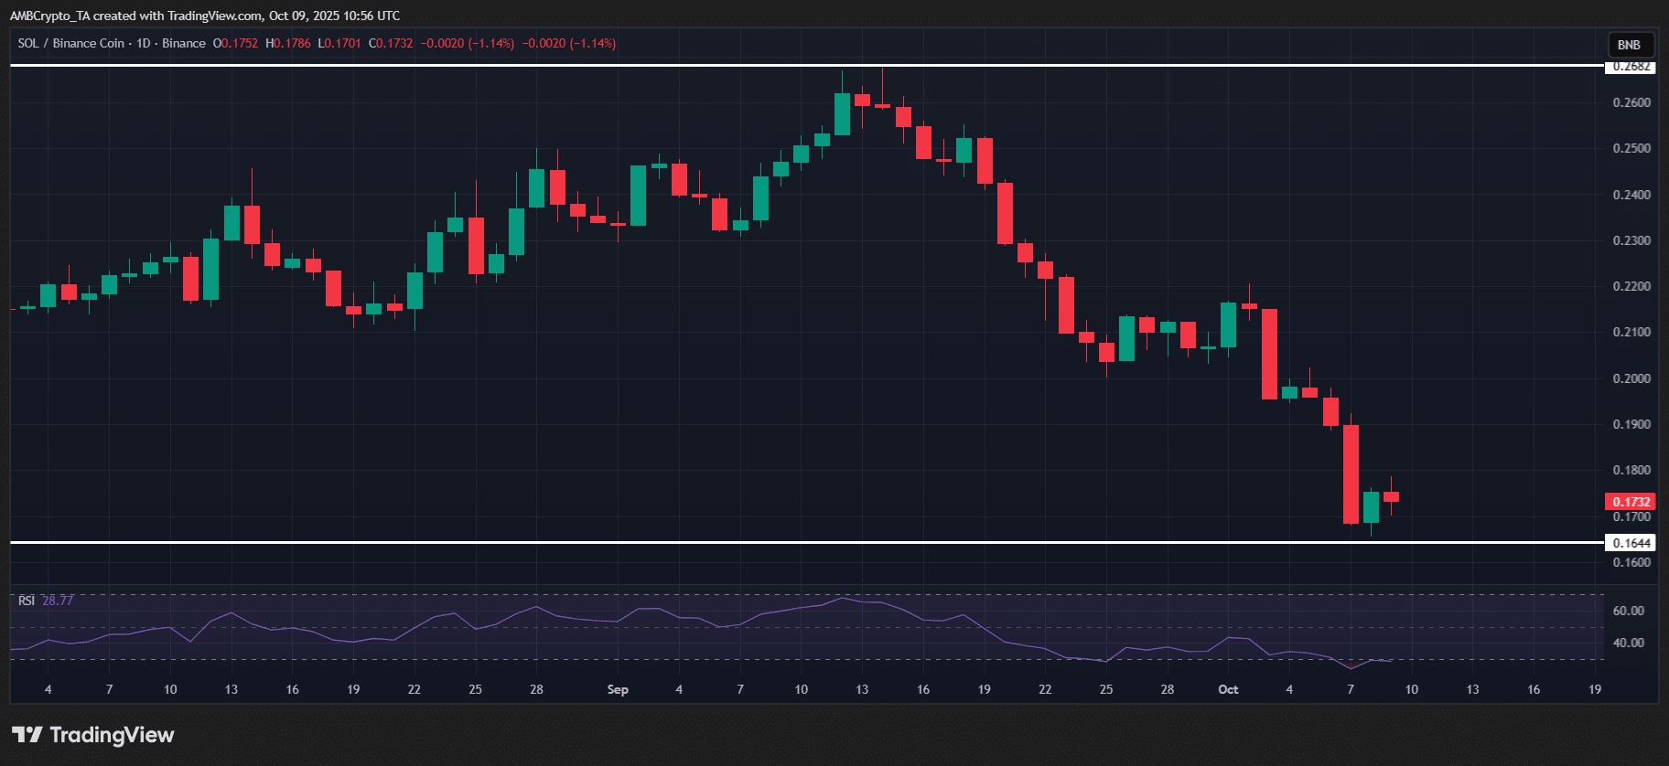Click the 0.2682 resistance line price label
Viewport: 1669px width, 766px height.
click(1631, 67)
